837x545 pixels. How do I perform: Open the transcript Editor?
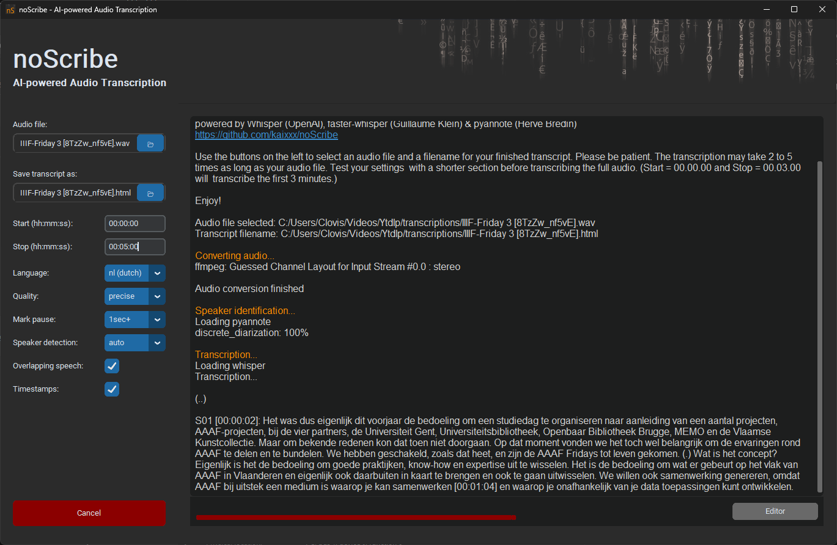pos(775,511)
